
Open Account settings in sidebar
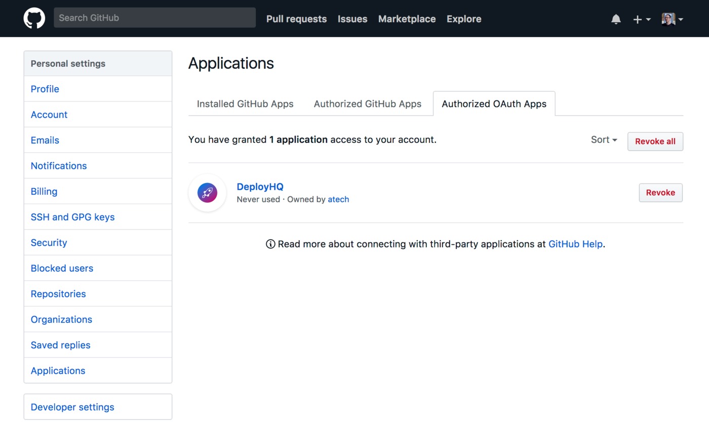[98, 115]
